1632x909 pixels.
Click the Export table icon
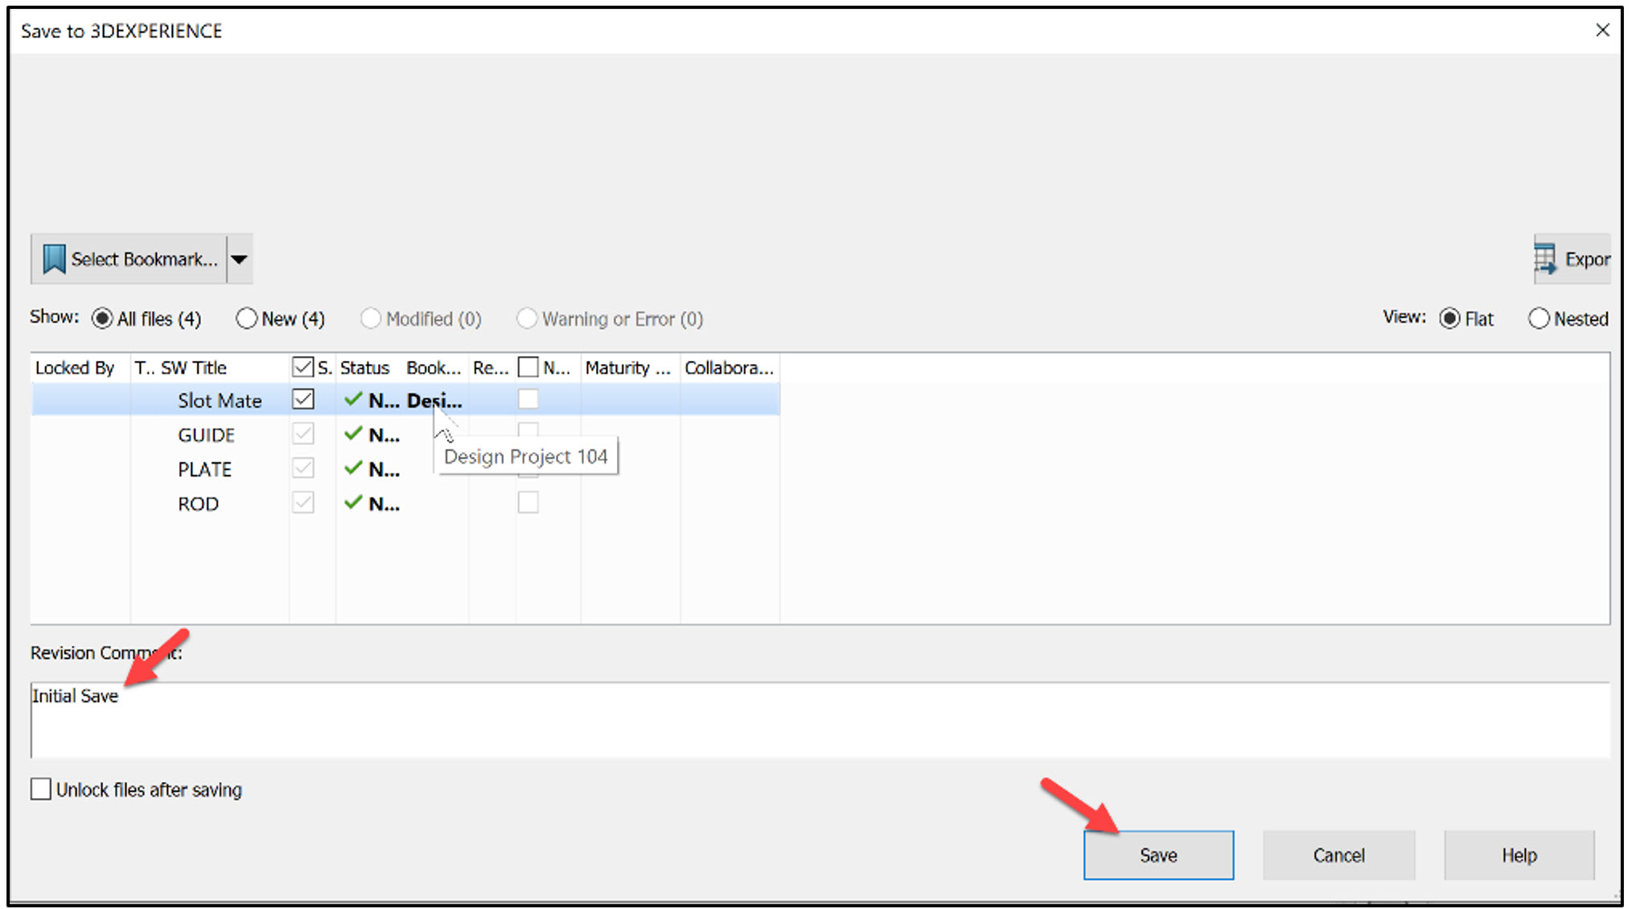click(x=1544, y=258)
